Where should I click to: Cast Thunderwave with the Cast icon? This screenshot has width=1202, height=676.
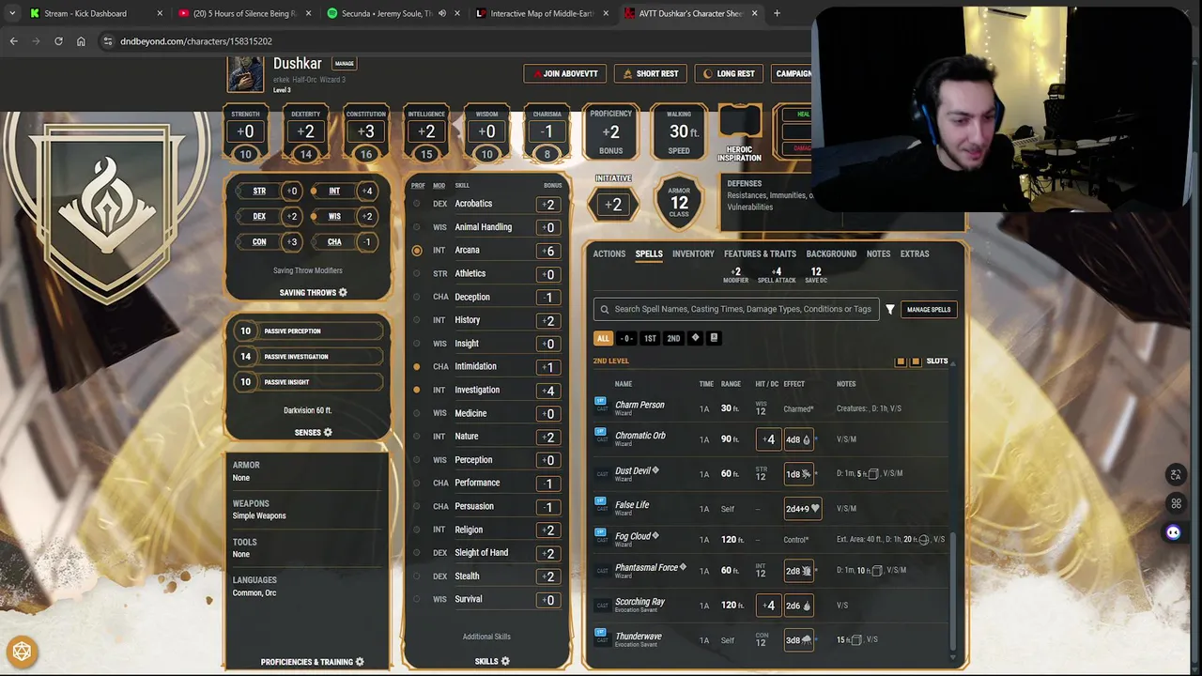click(601, 636)
